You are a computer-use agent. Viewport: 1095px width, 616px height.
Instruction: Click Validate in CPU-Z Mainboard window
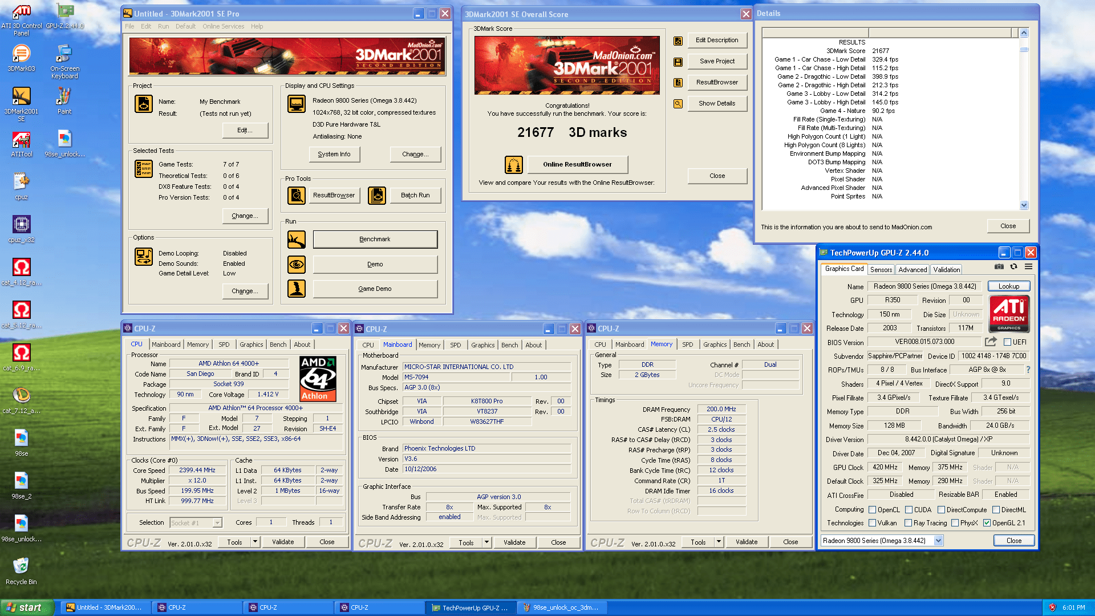tap(514, 542)
